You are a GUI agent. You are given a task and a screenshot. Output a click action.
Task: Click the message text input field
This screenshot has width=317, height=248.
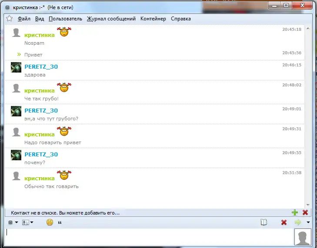coord(148,237)
